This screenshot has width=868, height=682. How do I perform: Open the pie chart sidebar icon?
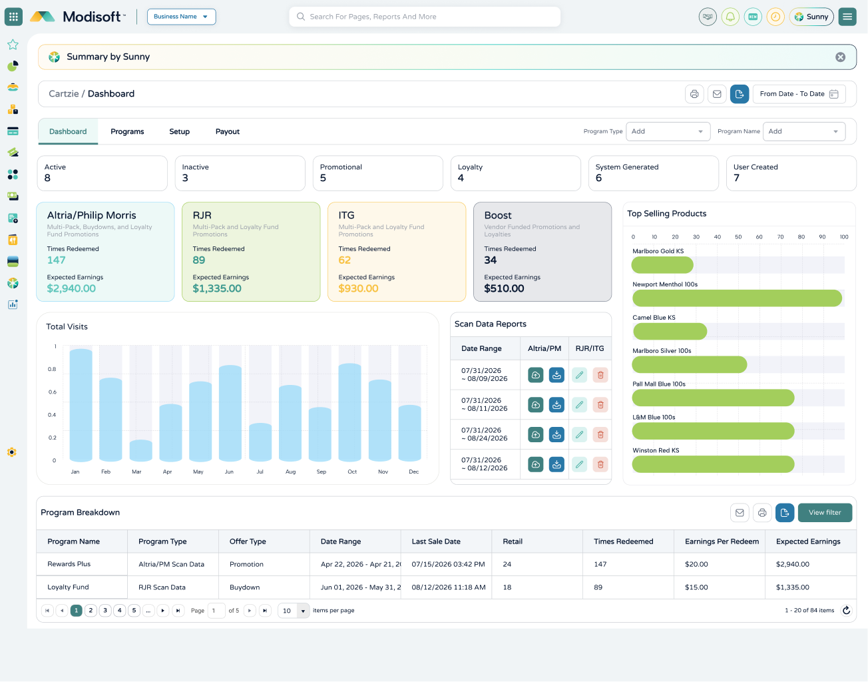[13, 66]
